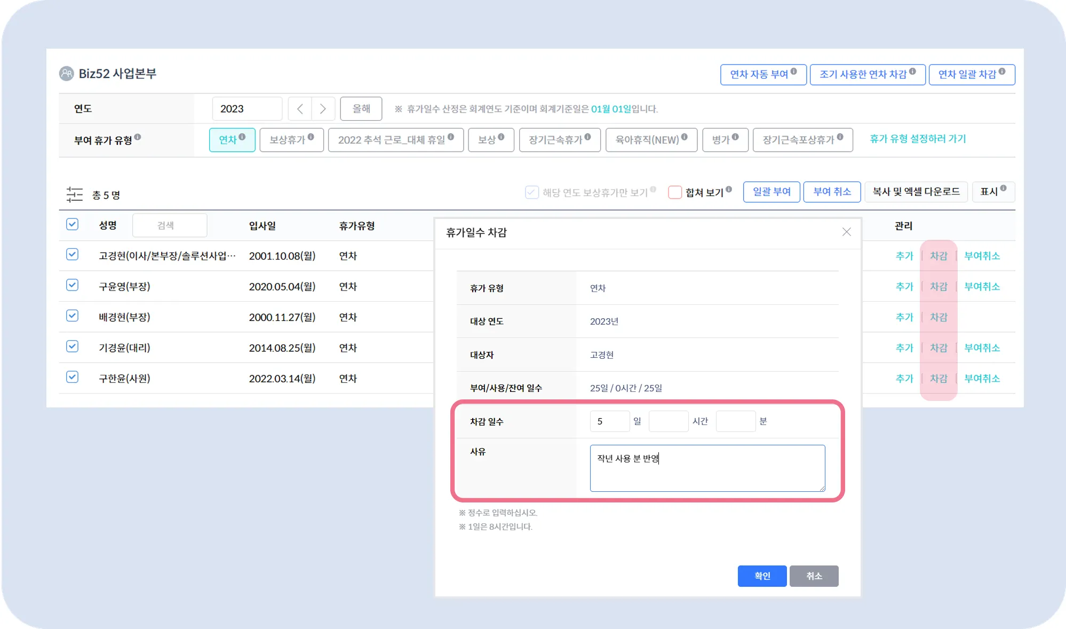Open the 2023 year selector field
Screen dimensions: 1066x629
point(246,109)
